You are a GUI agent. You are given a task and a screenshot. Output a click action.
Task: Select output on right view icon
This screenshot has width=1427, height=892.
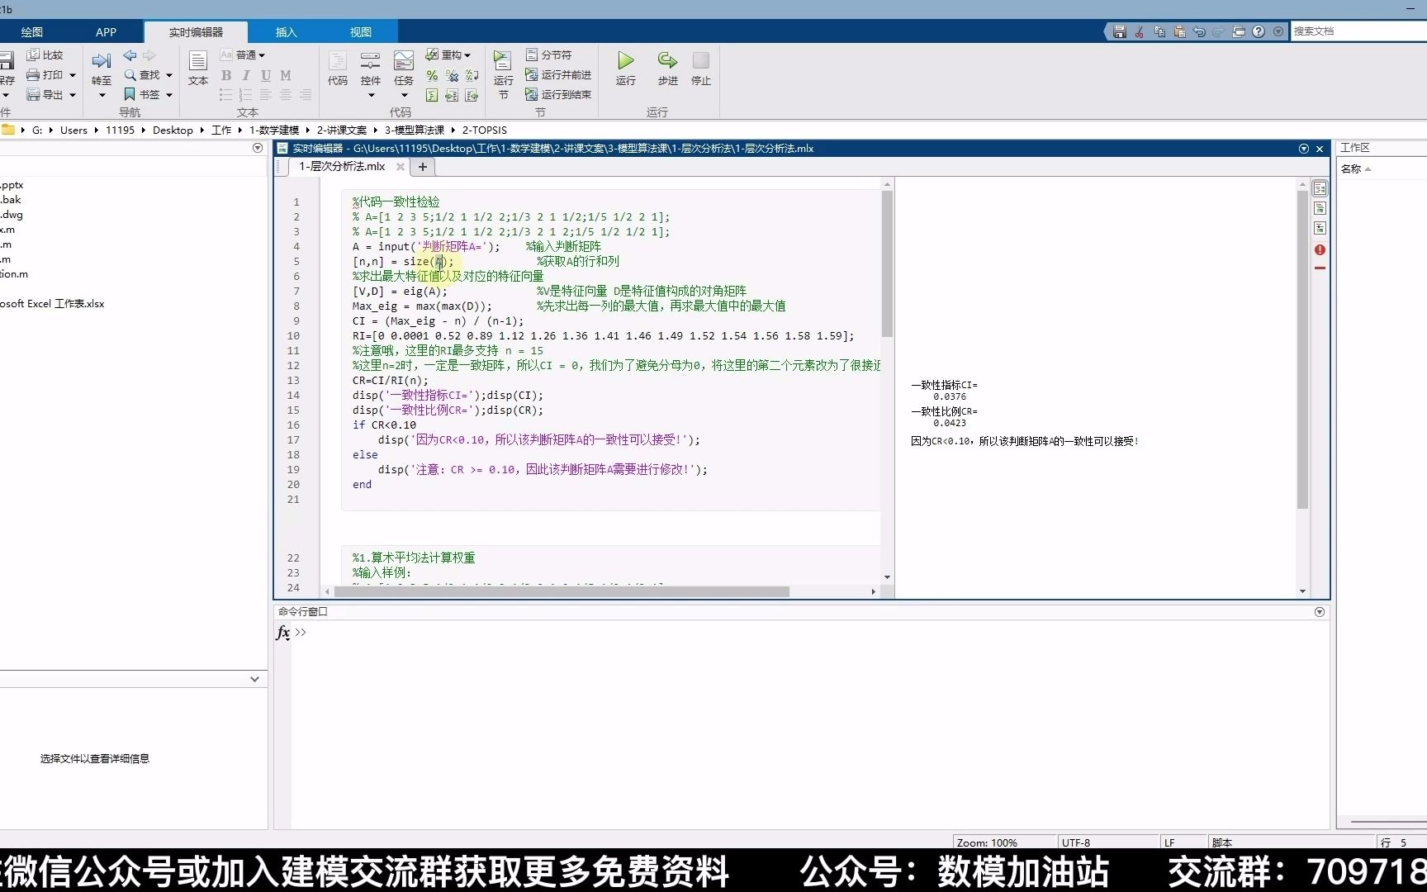click(1320, 188)
